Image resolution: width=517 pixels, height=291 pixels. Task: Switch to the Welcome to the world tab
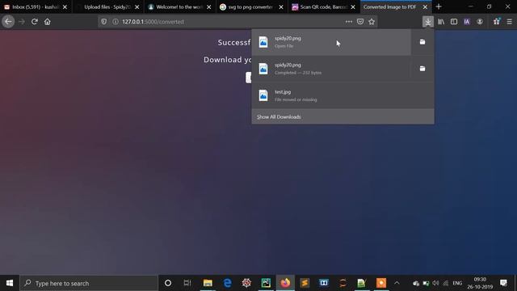click(179, 7)
